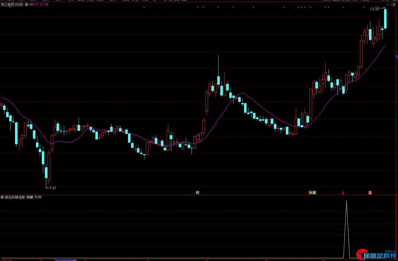This screenshot has height=261, width=398.
Task: Open the 港 event marker below chart
Action: (370, 193)
